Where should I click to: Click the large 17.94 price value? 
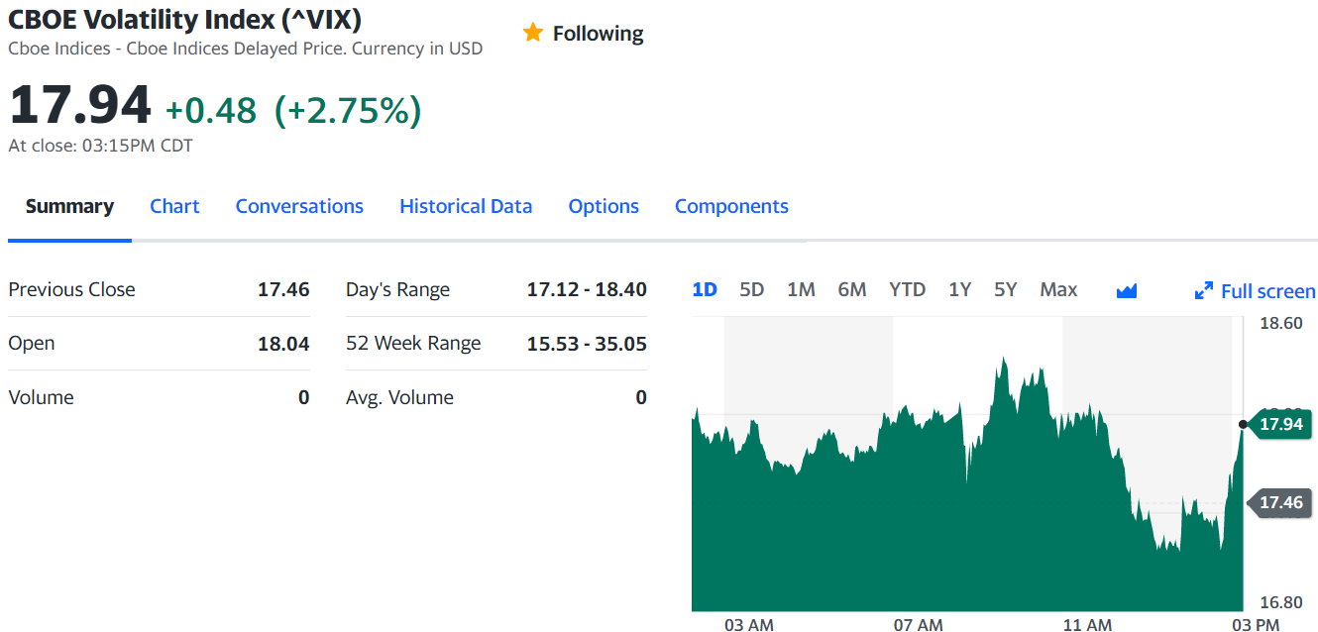(79, 105)
